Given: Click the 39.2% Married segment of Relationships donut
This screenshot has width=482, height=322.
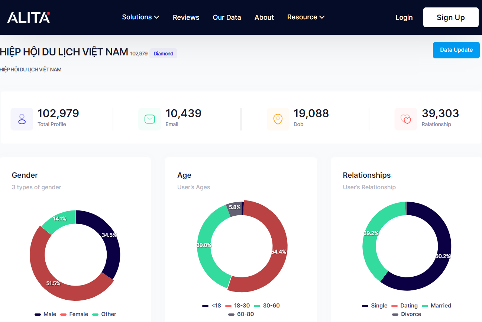Looking at the screenshot, I should coord(371,233).
